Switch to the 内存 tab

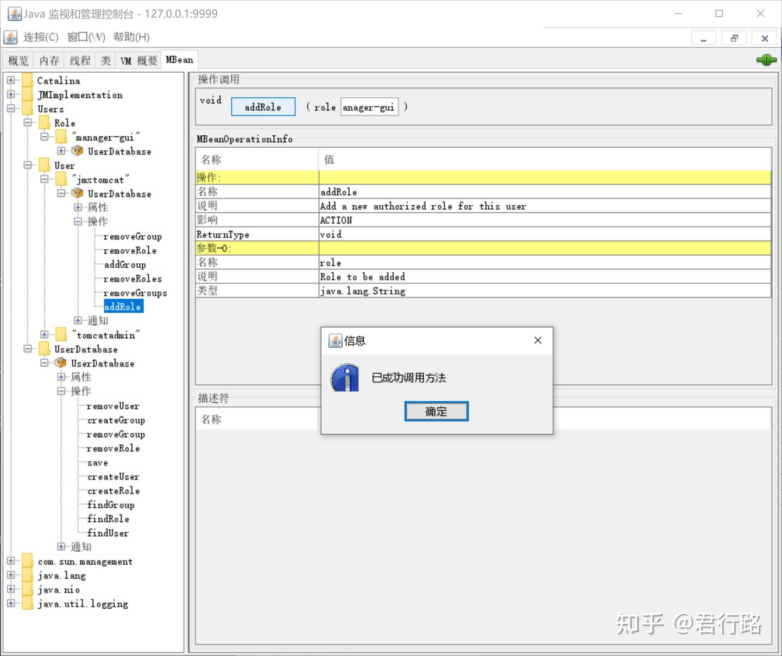[x=49, y=60]
